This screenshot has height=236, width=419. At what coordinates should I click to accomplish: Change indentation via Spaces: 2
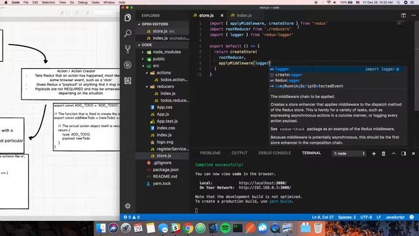[347, 217]
